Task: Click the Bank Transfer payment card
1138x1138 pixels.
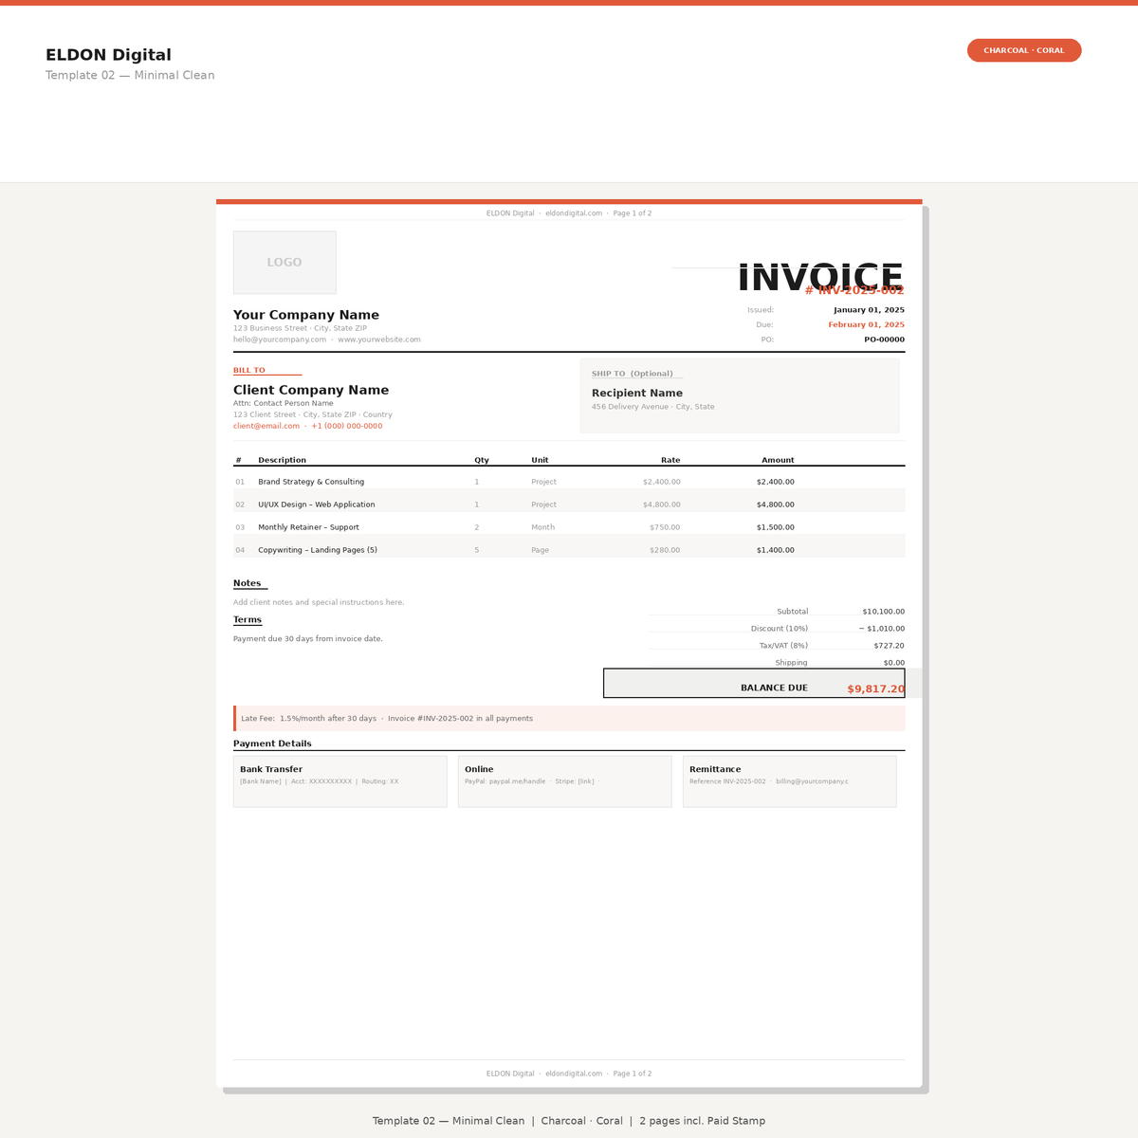Action: (x=340, y=781)
